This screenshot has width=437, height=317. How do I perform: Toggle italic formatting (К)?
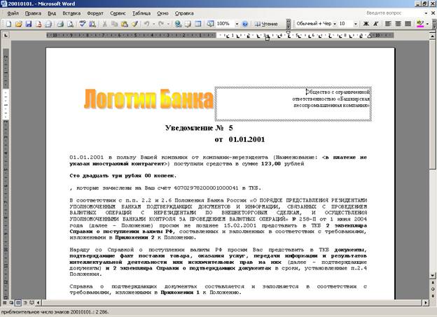[x=375, y=24]
